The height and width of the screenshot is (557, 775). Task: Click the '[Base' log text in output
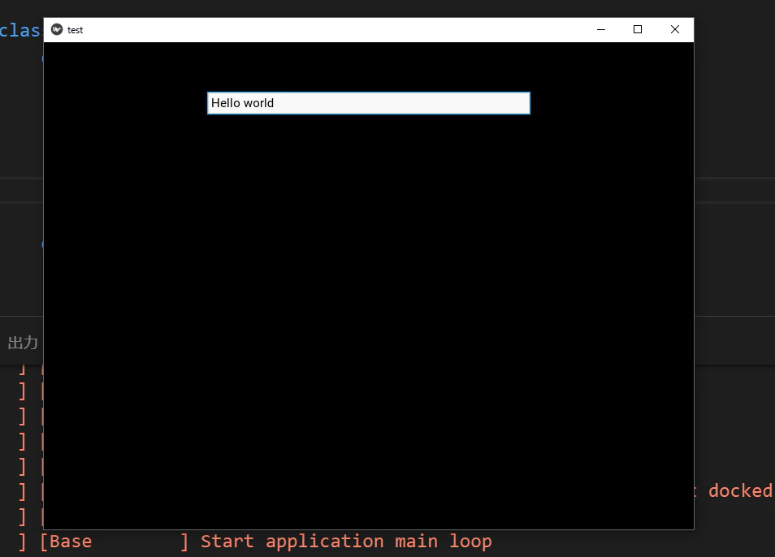[66, 542]
